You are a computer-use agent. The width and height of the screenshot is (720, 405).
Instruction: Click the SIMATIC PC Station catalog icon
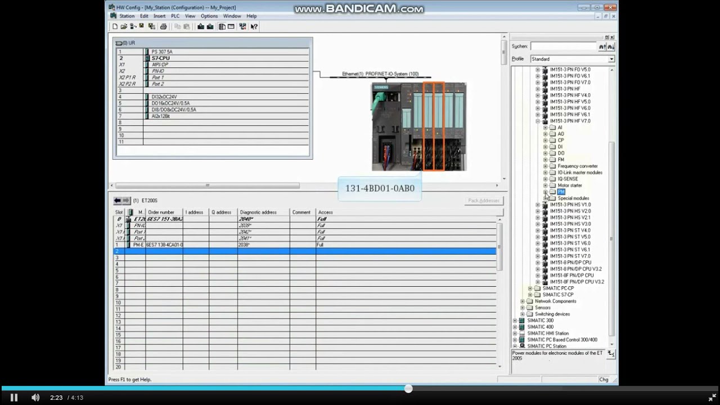click(521, 346)
